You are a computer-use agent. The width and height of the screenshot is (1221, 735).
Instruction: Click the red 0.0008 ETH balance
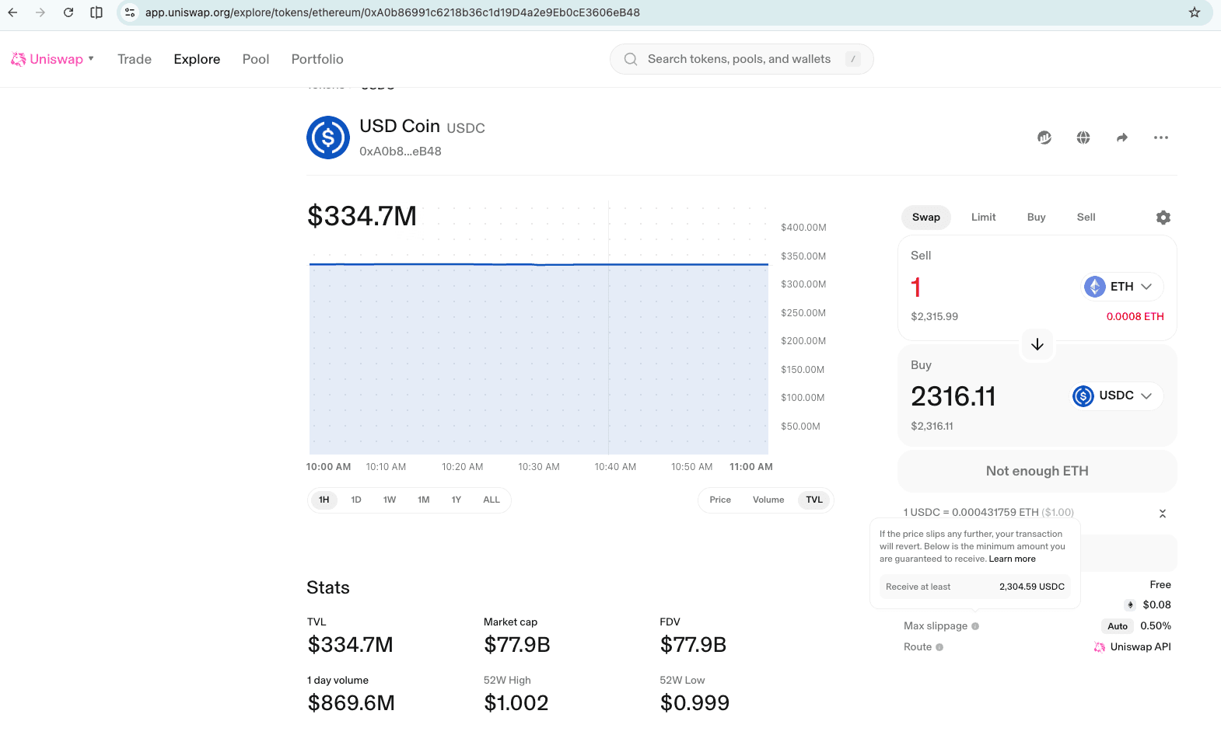(1135, 317)
